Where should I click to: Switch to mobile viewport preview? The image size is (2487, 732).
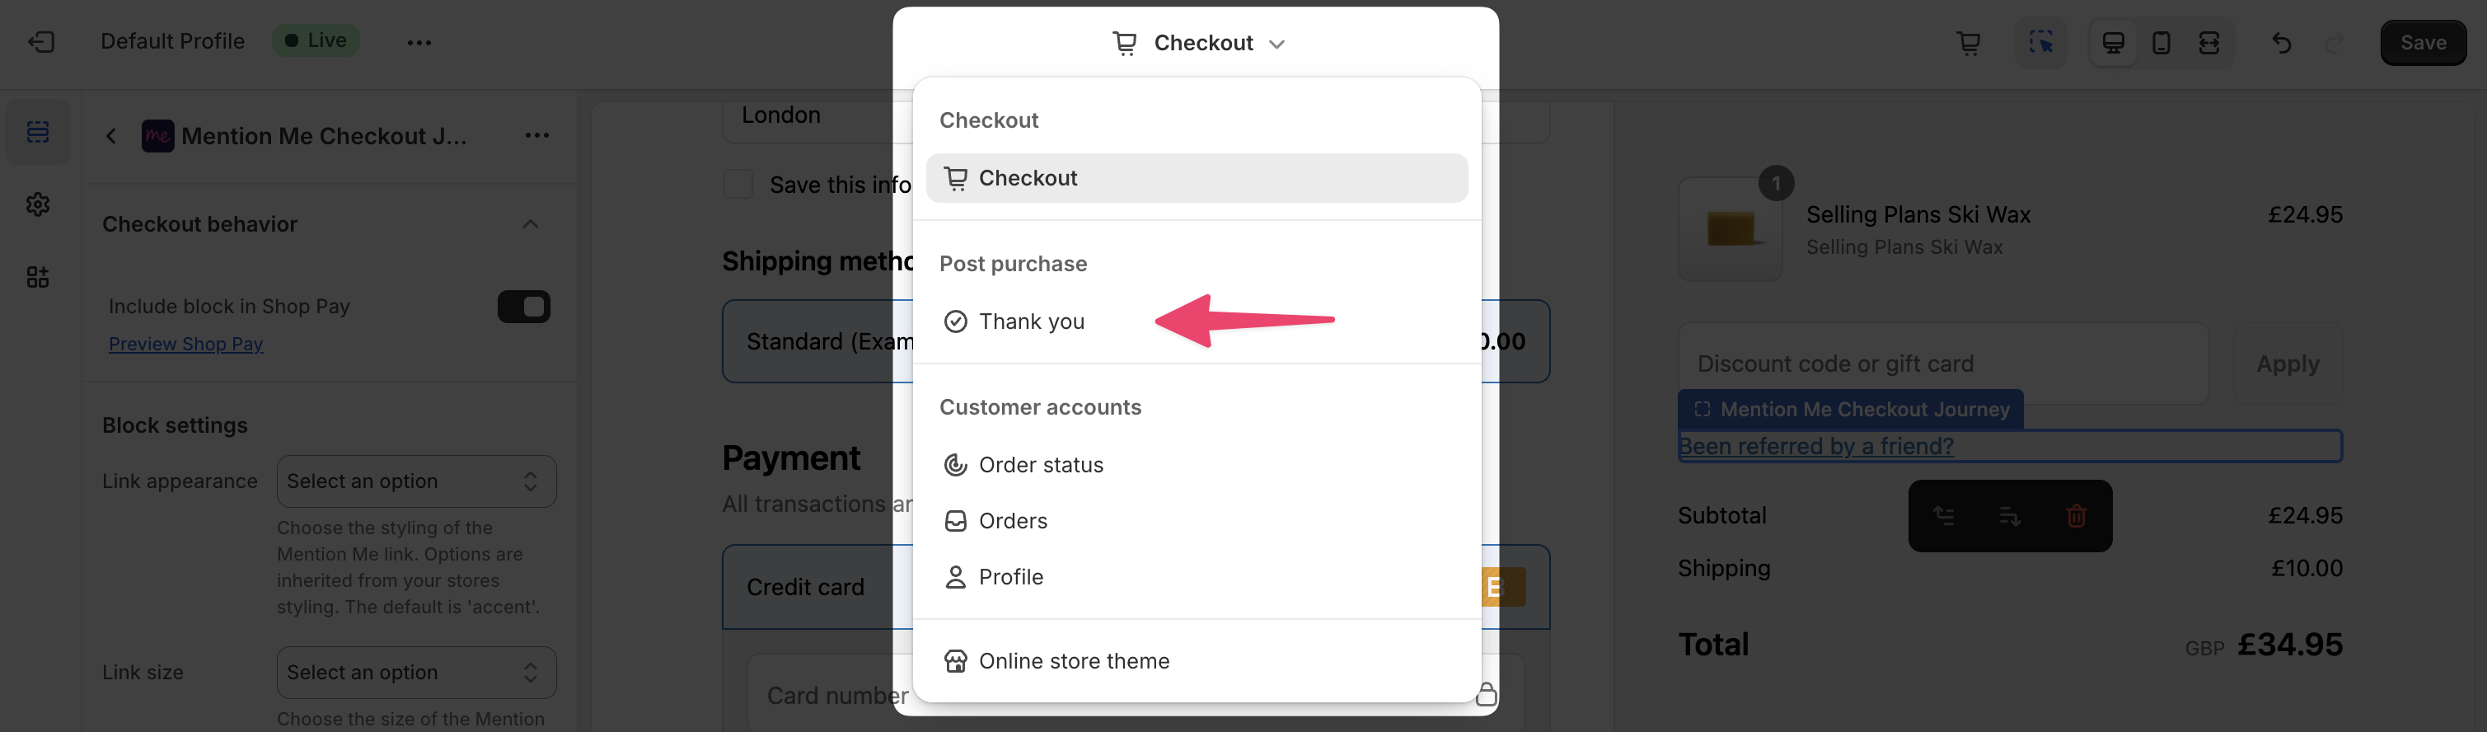coord(2161,43)
